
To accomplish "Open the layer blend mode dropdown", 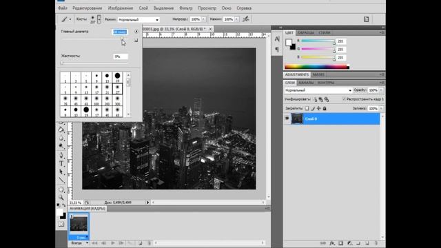I will click(x=318, y=90).
